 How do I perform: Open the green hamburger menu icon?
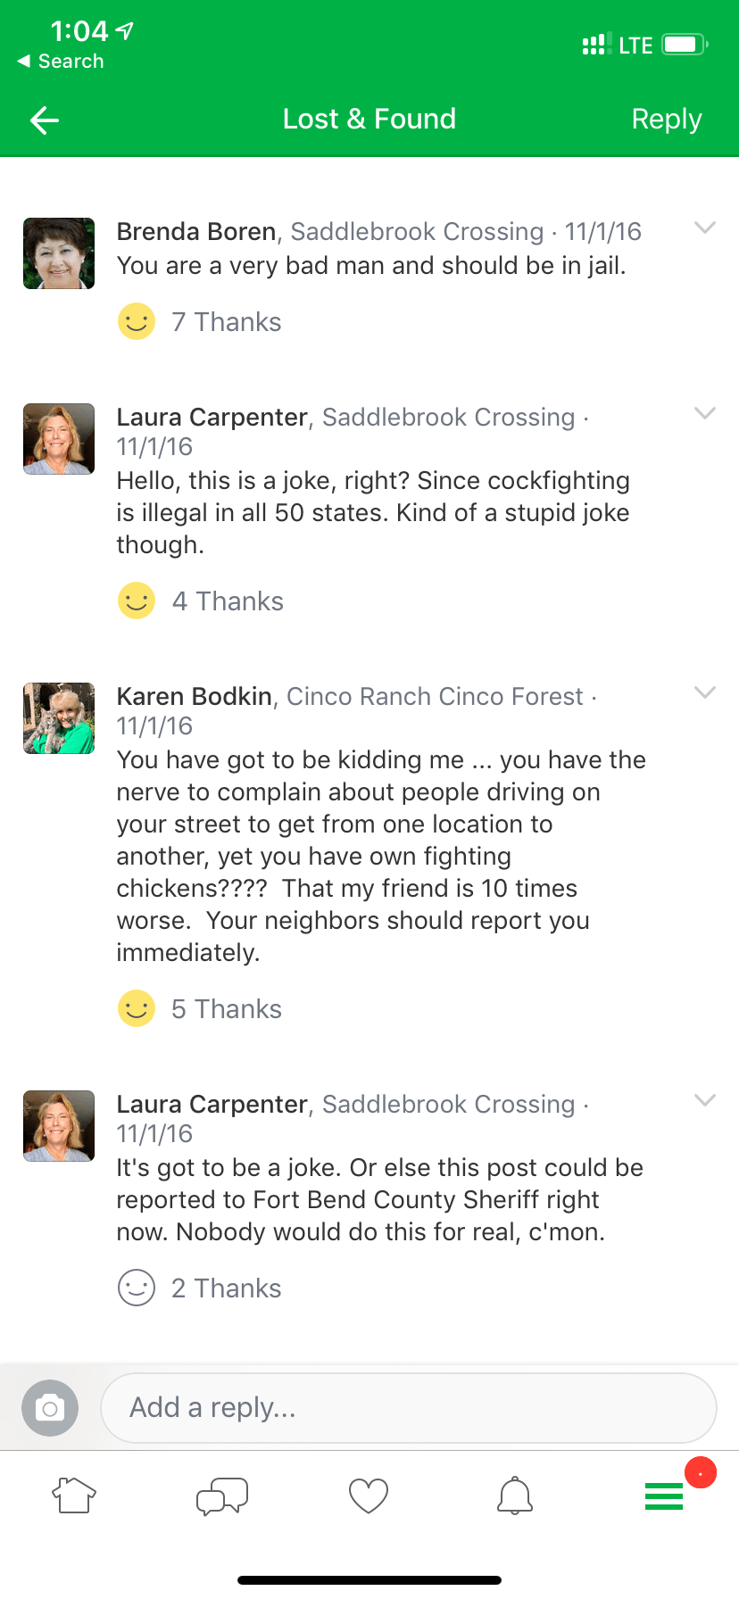[664, 1495]
